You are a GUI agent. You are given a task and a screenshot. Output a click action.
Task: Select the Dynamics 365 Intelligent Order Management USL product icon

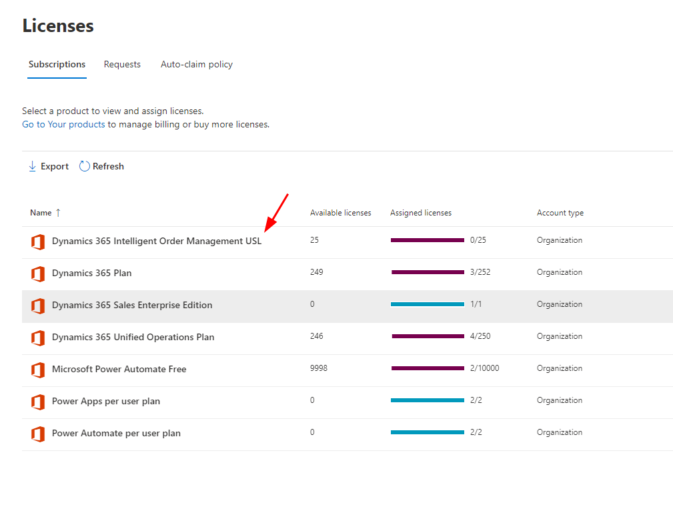38,241
